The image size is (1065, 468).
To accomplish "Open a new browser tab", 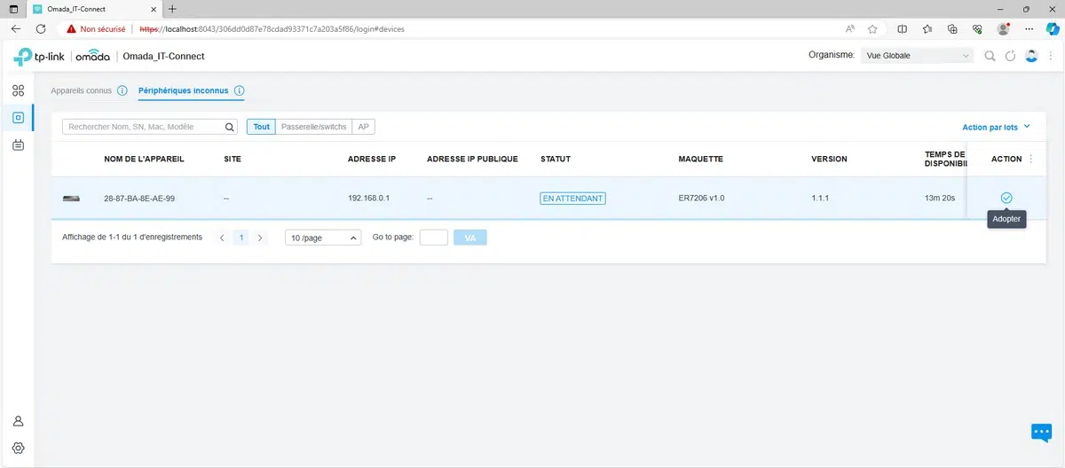I will pyautogui.click(x=172, y=9).
